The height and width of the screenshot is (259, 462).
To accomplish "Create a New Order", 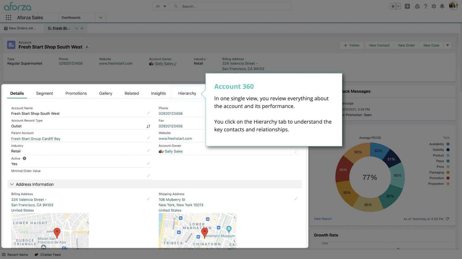I will pyautogui.click(x=406, y=45).
